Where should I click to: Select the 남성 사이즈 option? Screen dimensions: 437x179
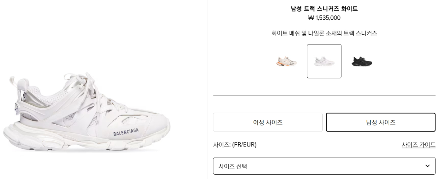pyautogui.click(x=381, y=122)
